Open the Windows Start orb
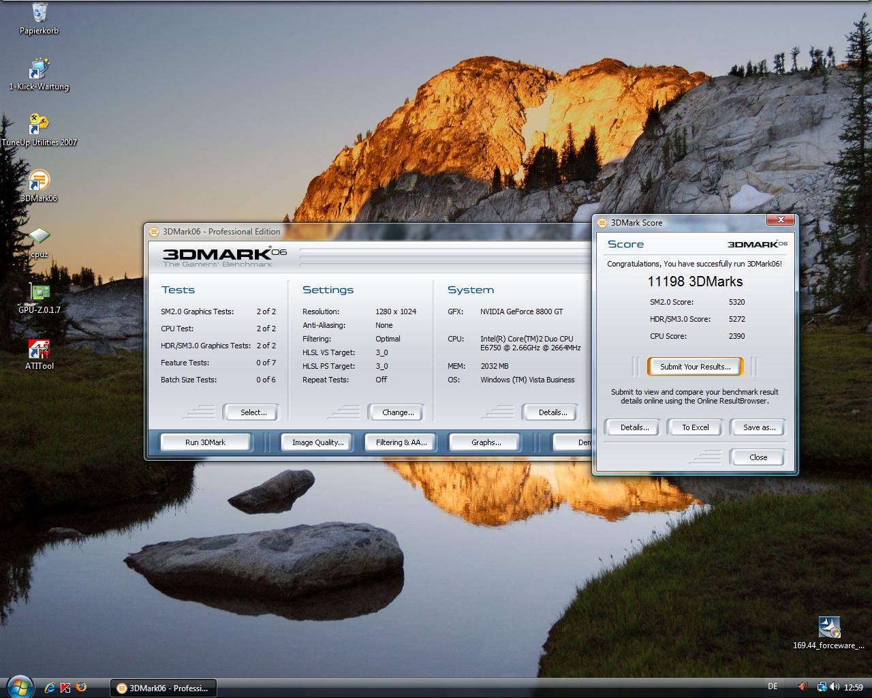 coord(18,686)
